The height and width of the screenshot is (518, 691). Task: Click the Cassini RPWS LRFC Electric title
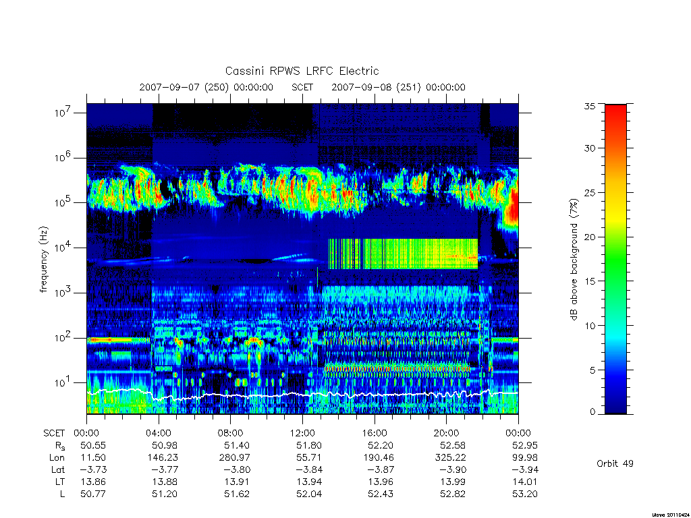click(302, 71)
